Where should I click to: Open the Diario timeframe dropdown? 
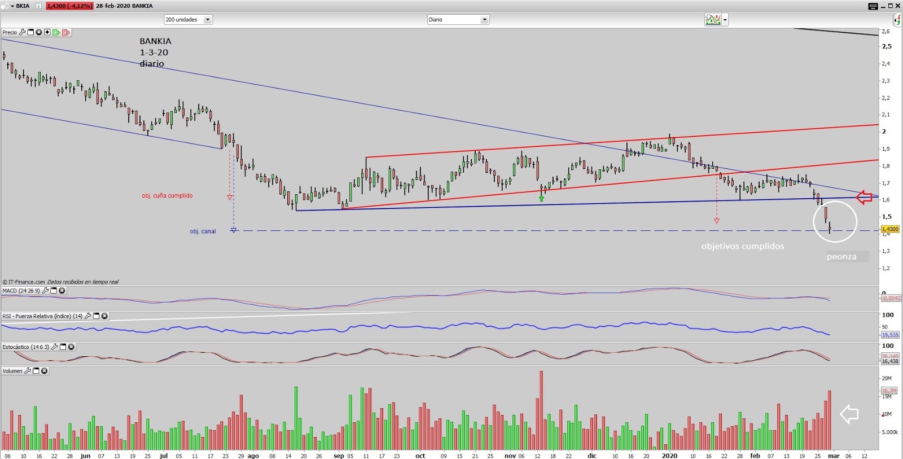coord(458,20)
